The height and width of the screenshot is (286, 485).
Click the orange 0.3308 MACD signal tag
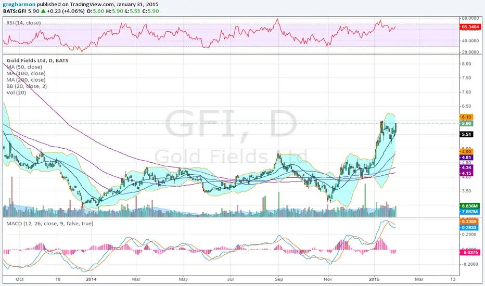[x=469, y=222]
